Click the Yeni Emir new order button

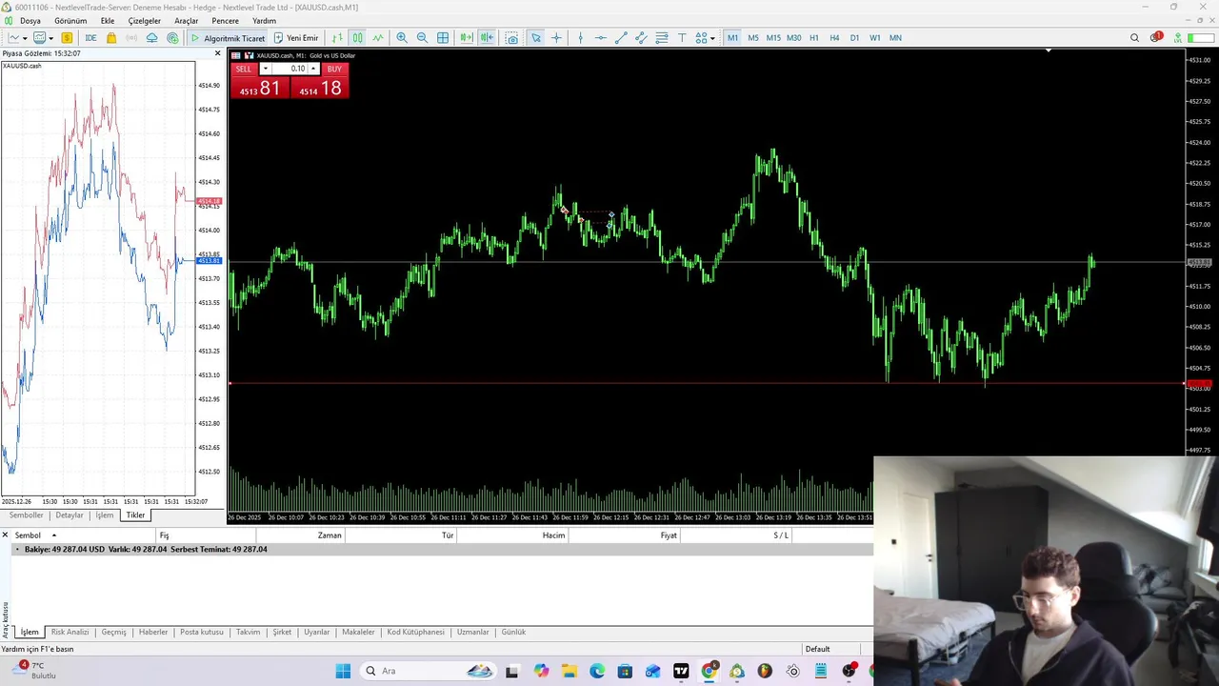click(x=296, y=38)
